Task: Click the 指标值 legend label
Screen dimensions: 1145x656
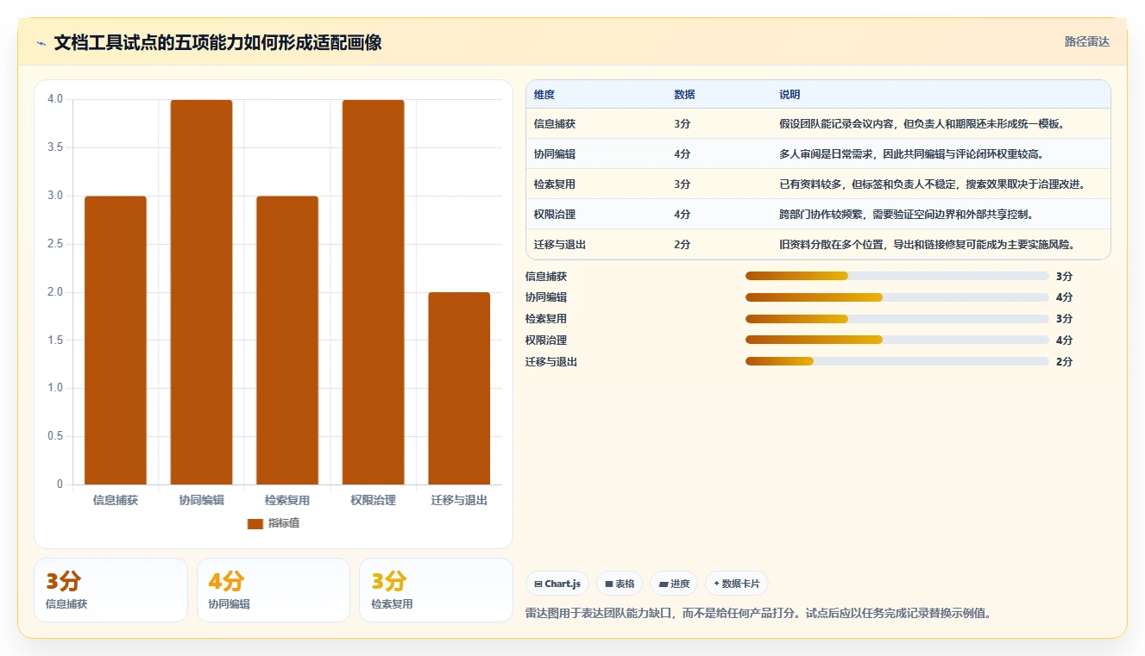Action: [284, 523]
